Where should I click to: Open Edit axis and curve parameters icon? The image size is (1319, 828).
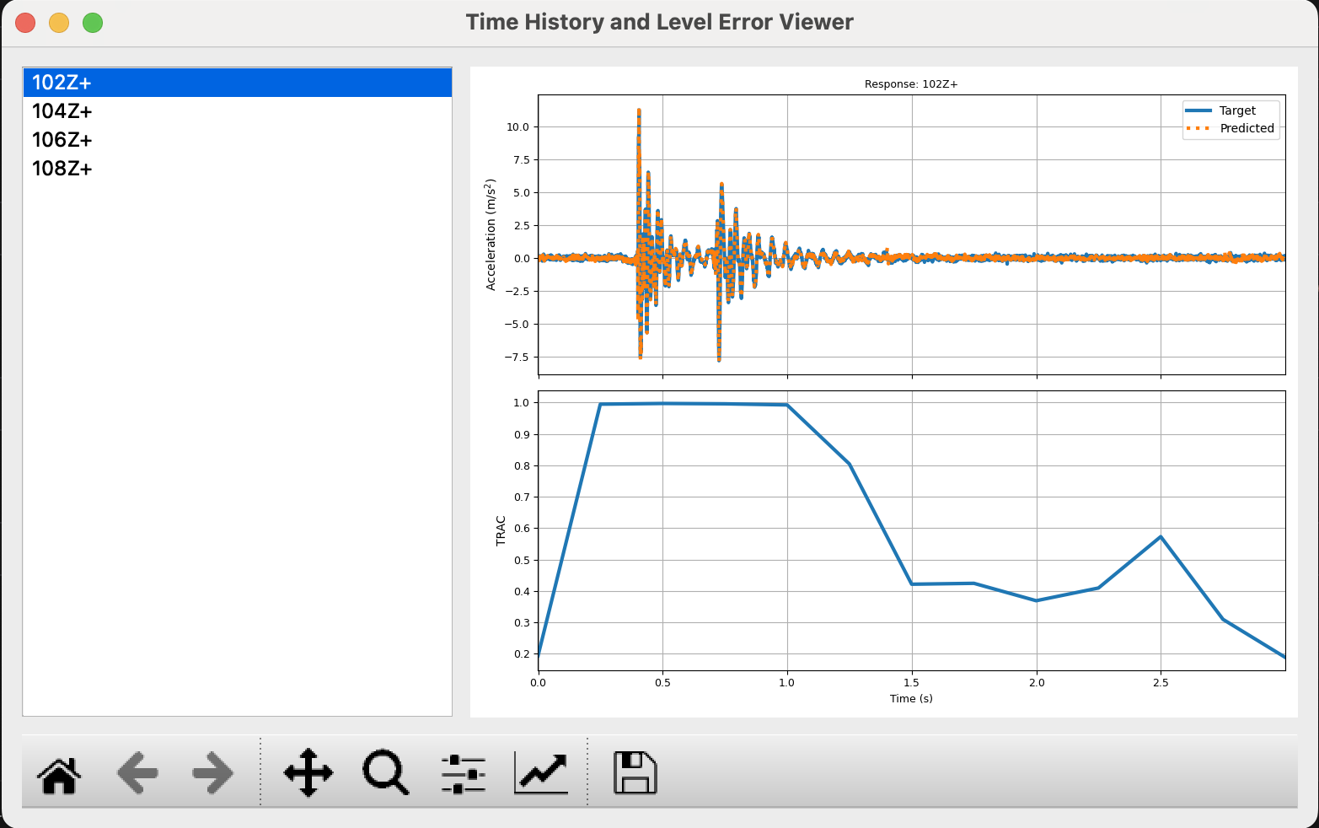tap(541, 772)
